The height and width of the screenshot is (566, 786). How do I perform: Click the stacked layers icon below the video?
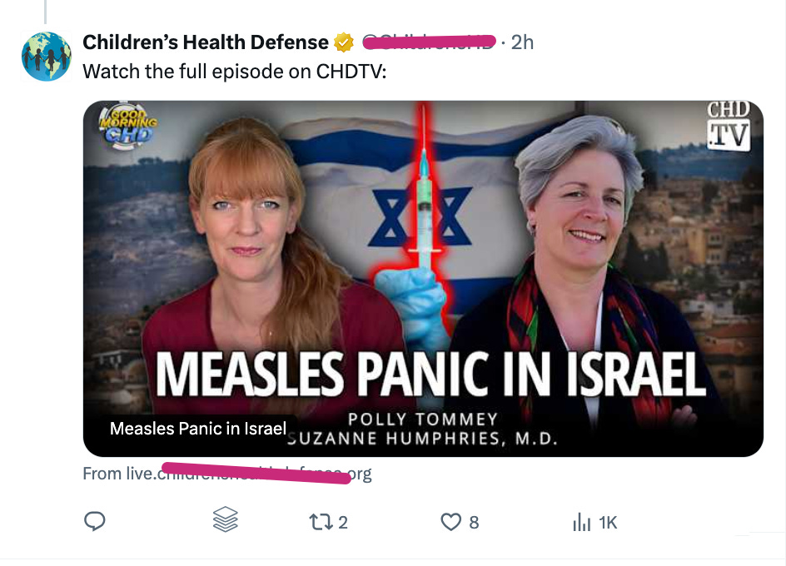(x=225, y=520)
